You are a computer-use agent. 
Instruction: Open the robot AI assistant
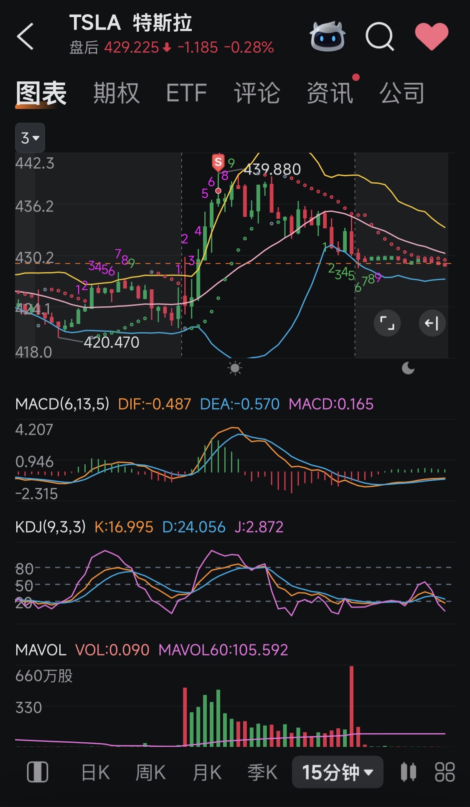[x=328, y=36]
